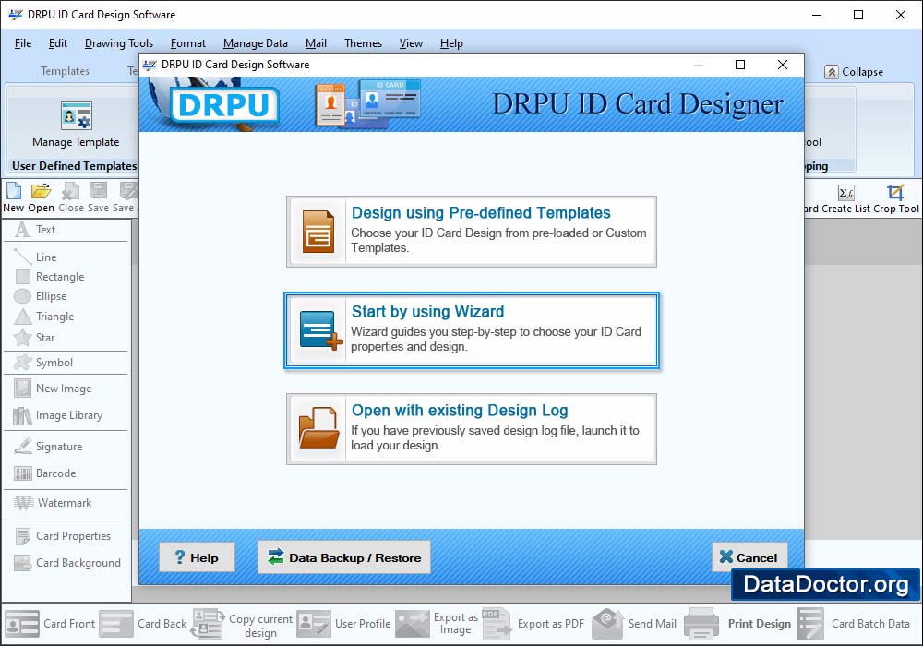Open the Symbol tool
The image size is (923, 646).
43,363
